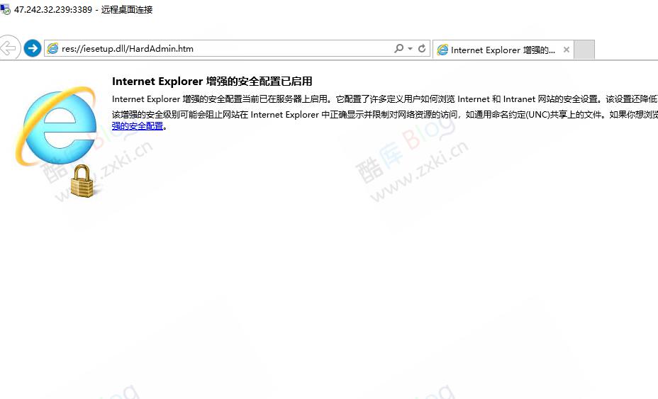Close the Internet Explorer 增强的... tab
The height and width of the screenshot is (399, 658).
(566, 50)
